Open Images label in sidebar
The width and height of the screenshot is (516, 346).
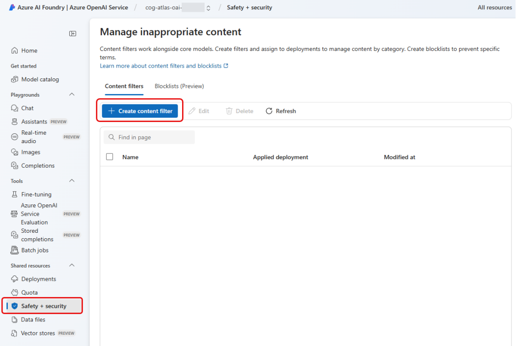(30, 152)
